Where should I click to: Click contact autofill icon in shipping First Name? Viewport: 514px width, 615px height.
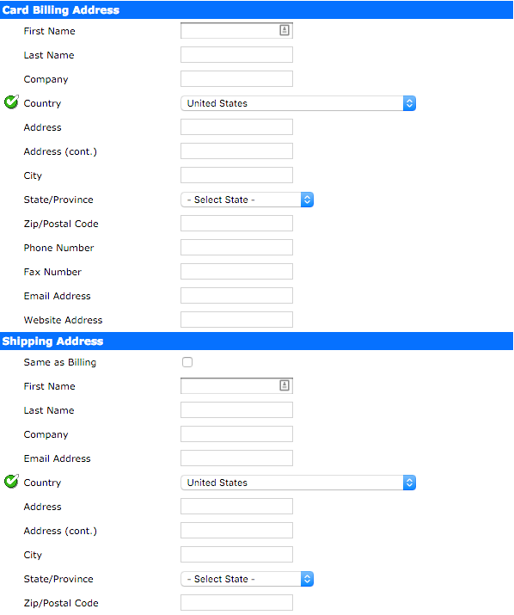pos(285,385)
